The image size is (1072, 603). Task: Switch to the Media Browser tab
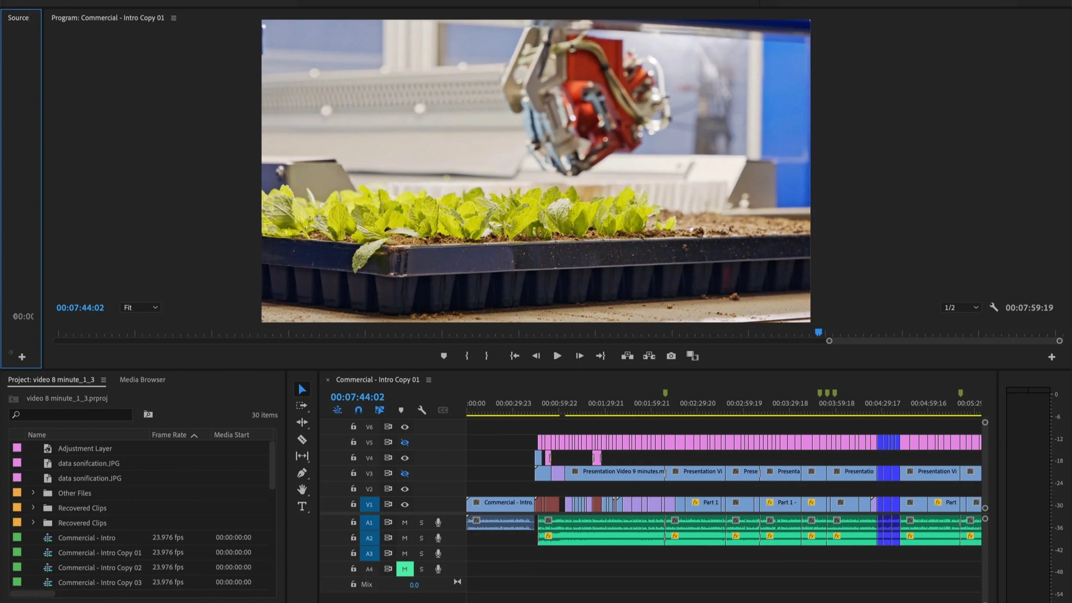click(x=142, y=380)
